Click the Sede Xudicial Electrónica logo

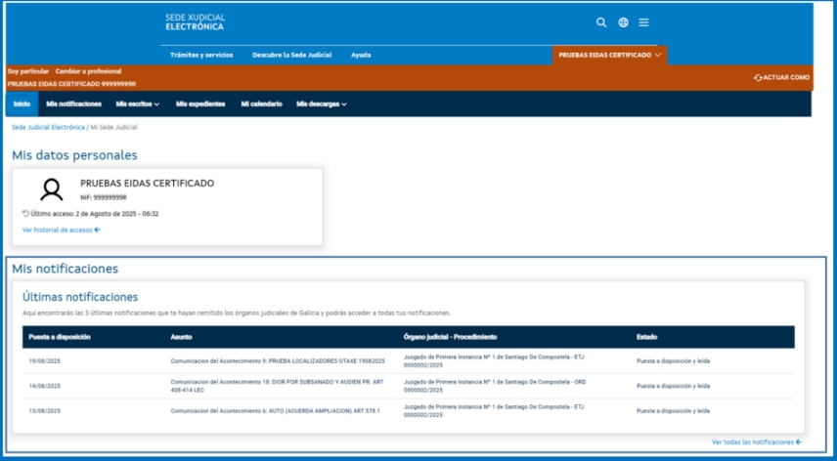(195, 22)
